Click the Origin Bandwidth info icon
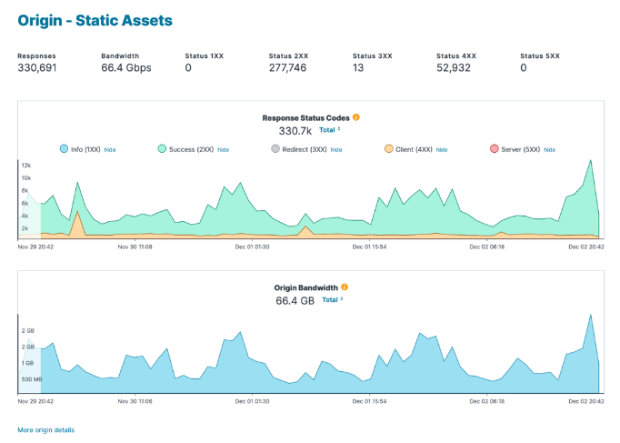The image size is (620, 443). 345,287
